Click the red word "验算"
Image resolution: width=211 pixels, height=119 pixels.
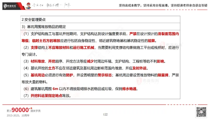[x=151, y=41]
